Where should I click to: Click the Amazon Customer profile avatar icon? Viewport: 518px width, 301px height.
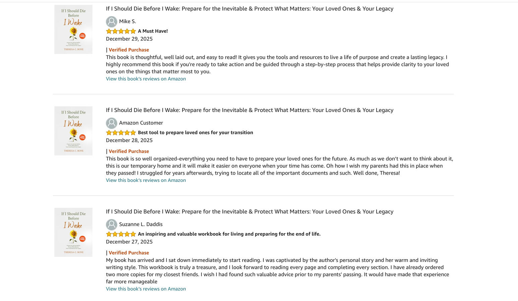(111, 123)
